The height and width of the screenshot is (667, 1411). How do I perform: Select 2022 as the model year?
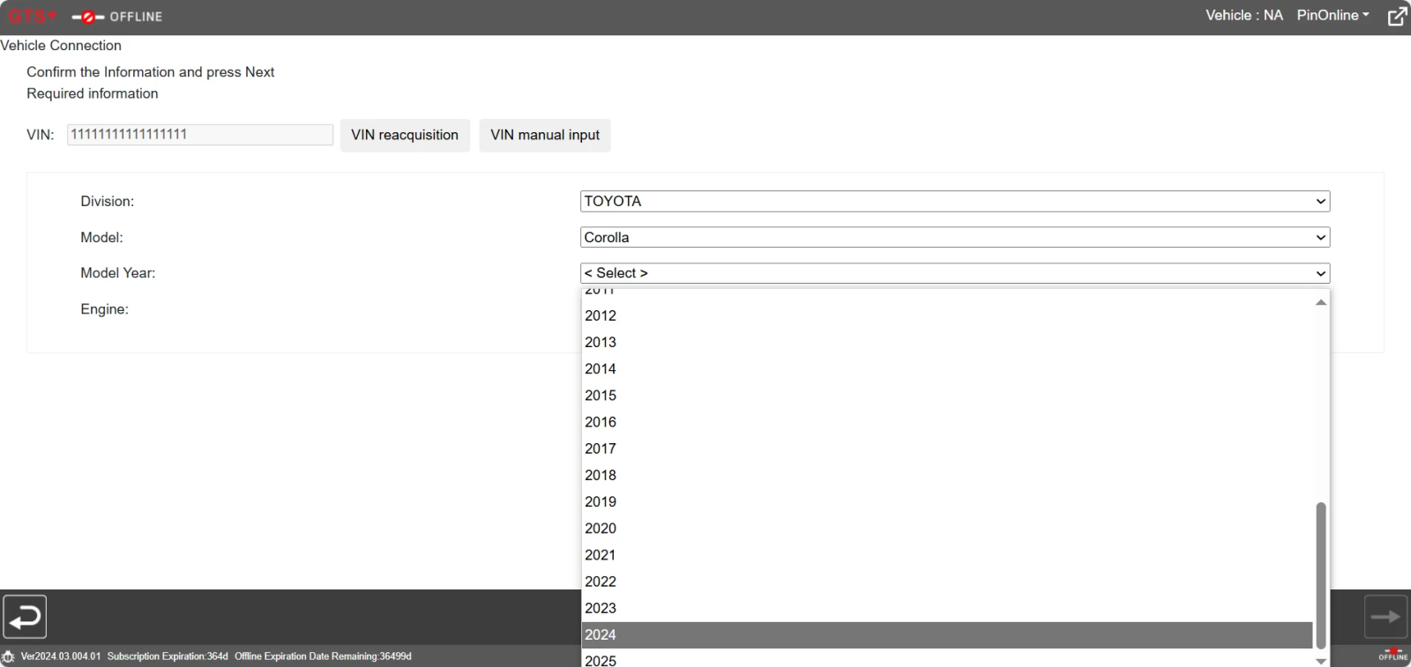tap(947, 582)
